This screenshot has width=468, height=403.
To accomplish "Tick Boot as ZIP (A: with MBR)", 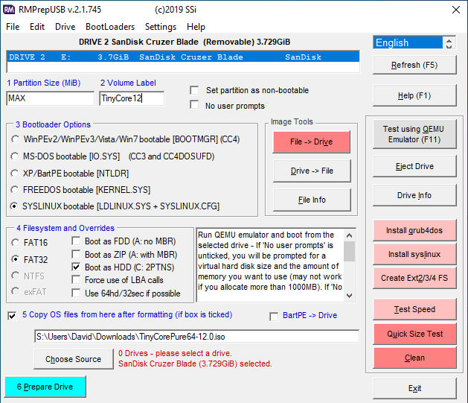I will tap(76, 254).
